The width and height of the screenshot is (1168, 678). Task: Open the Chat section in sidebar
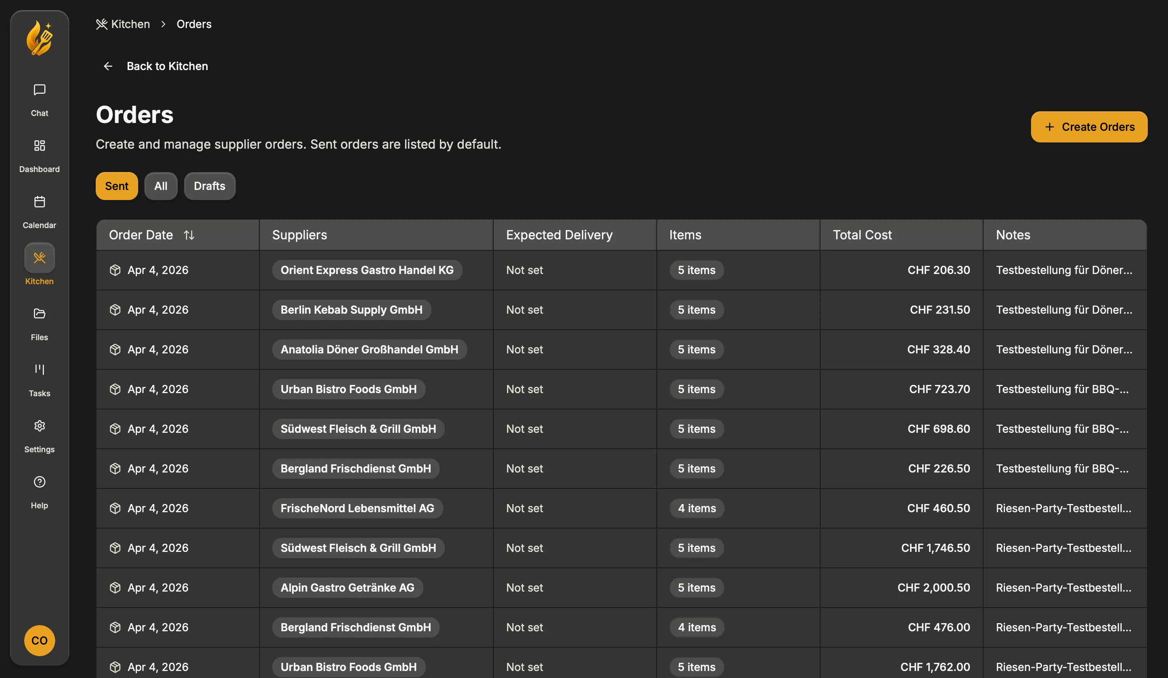point(39,99)
